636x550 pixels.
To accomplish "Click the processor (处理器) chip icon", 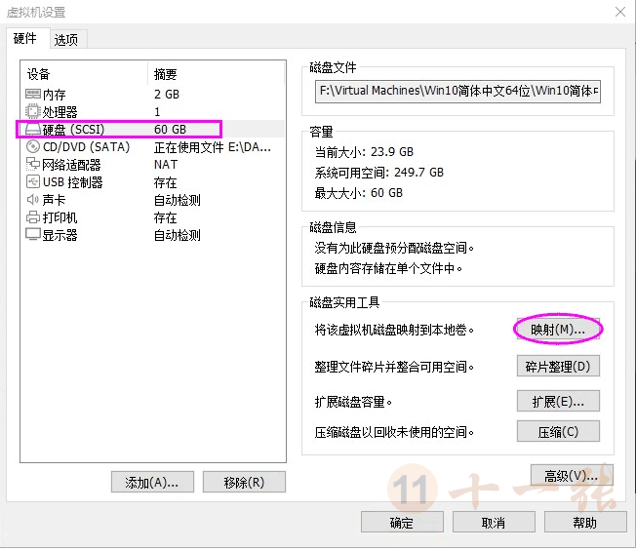I will click(x=33, y=111).
